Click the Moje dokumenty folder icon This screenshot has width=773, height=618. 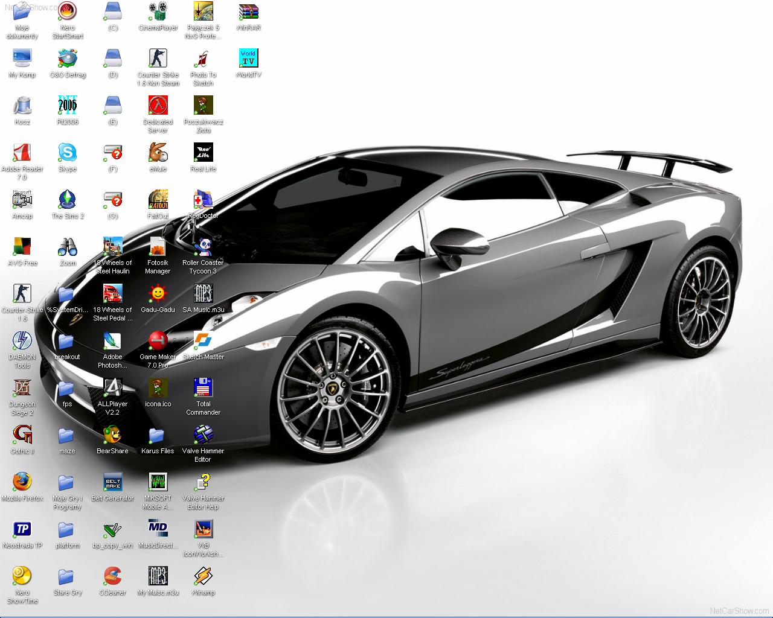click(x=22, y=11)
